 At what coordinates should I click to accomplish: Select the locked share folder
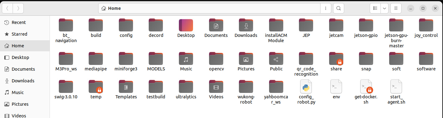[336, 59]
